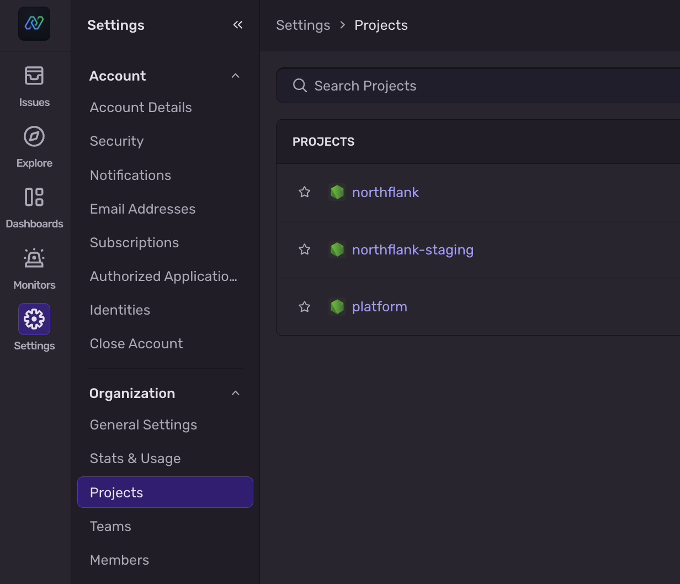Select Close Account option

point(136,343)
